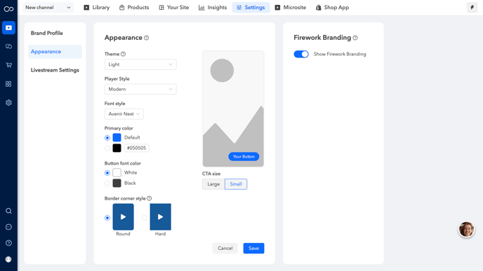483x271 pixels.
Task: Click the blue Default color swatch
Action: 117,138
